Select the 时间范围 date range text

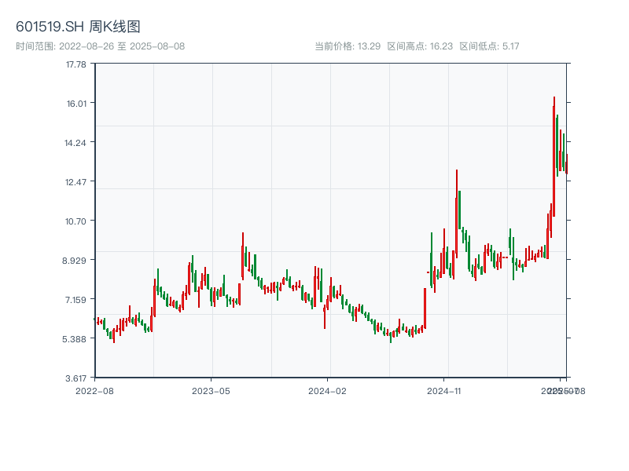coord(101,46)
